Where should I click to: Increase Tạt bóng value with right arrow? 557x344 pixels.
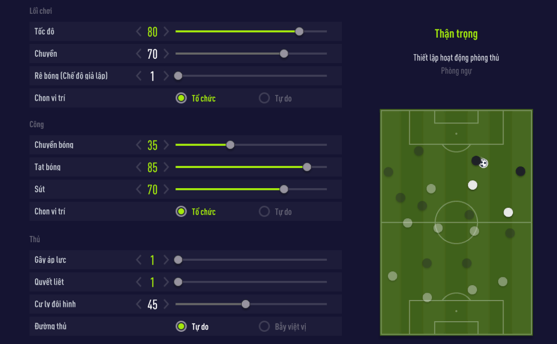166,167
